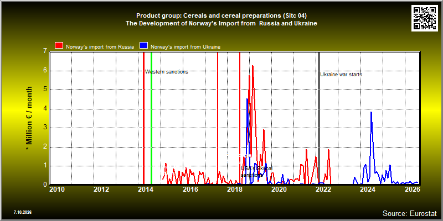Select the "Norway's import from Russia" legend label
Image resolution: width=443 pixels, height=221 pixels.
pos(100,47)
